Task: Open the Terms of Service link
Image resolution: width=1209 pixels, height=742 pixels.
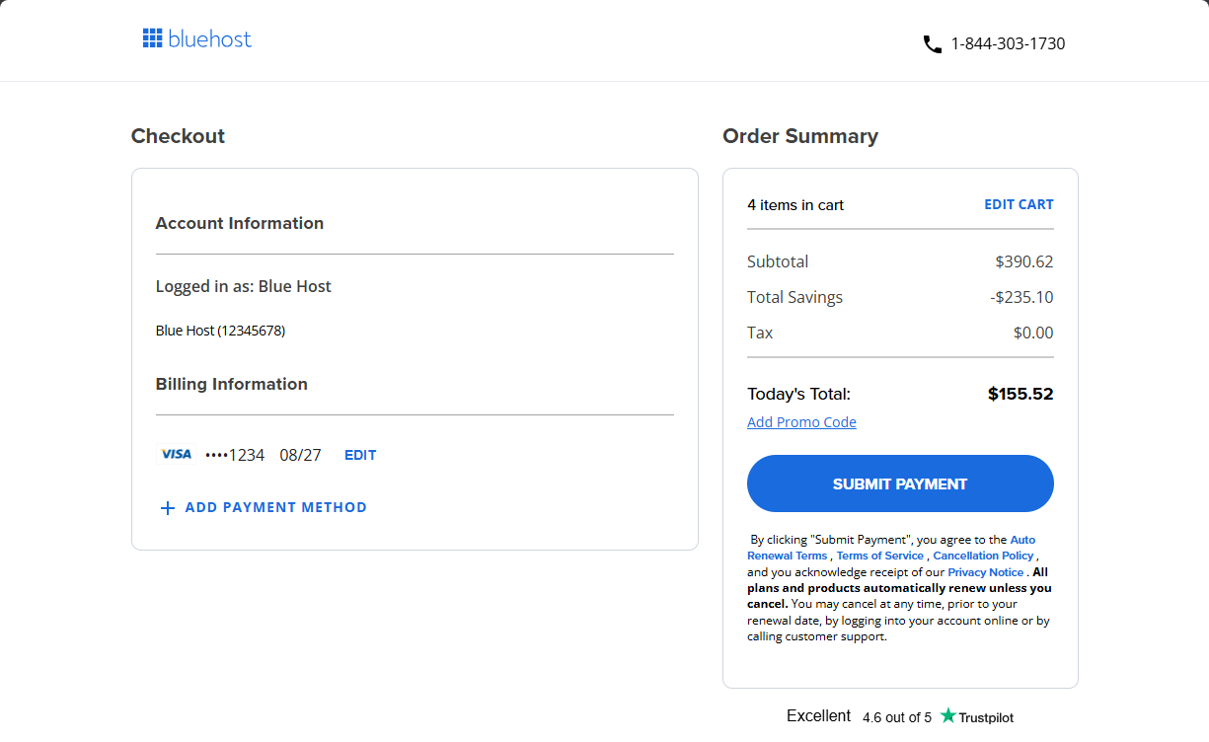Action: pos(879,555)
